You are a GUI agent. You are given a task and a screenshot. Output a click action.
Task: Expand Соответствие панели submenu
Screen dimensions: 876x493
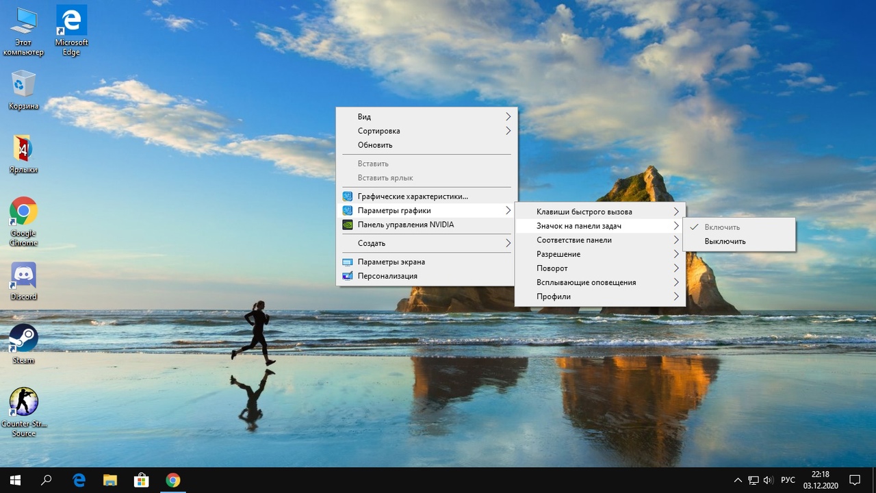[x=600, y=240]
